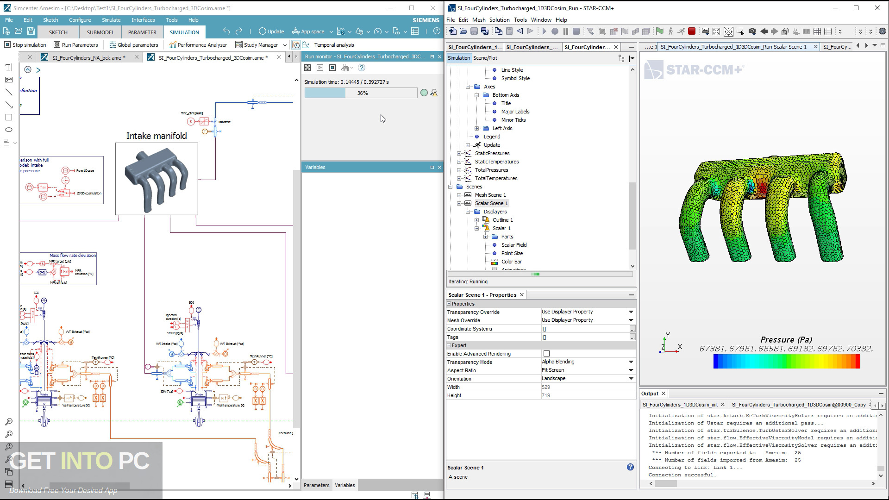Open the Solution menu in STAR-CCM+
889x500 pixels.
click(499, 20)
